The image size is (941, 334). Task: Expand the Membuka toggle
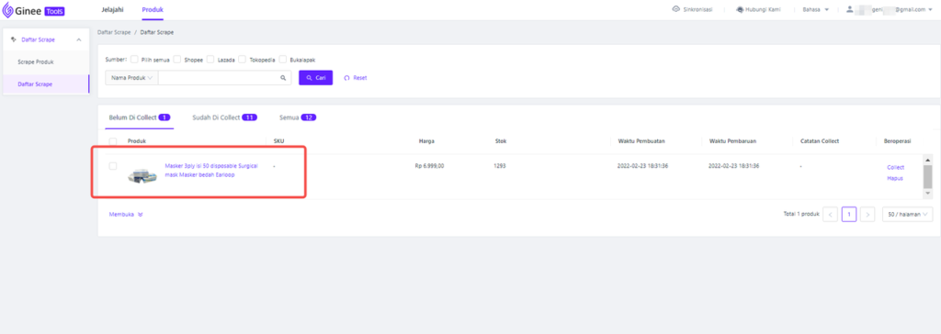tap(126, 214)
